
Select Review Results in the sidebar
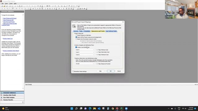[12, 100]
